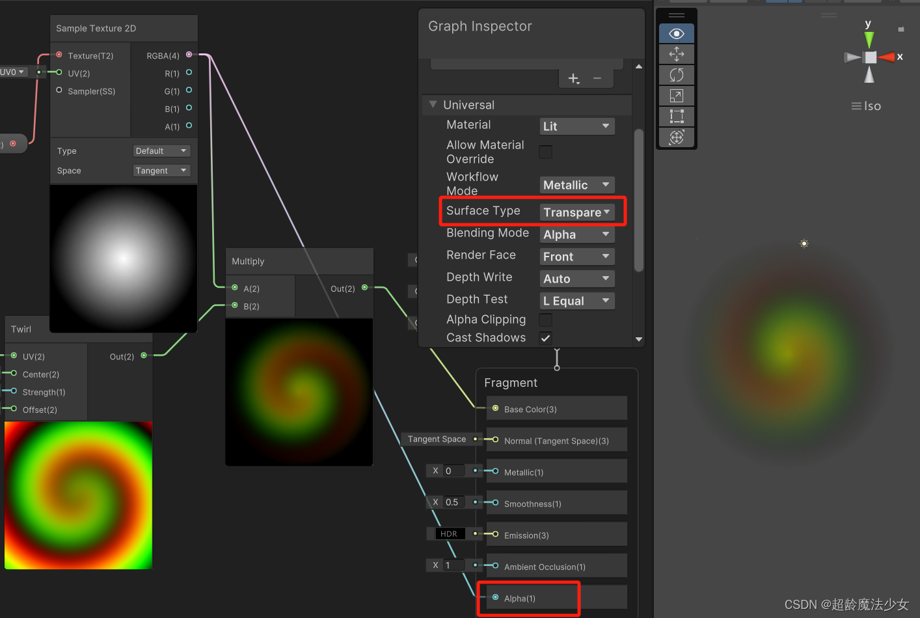Disable the Cast Shadows checkbox
The width and height of the screenshot is (920, 618).
click(545, 338)
